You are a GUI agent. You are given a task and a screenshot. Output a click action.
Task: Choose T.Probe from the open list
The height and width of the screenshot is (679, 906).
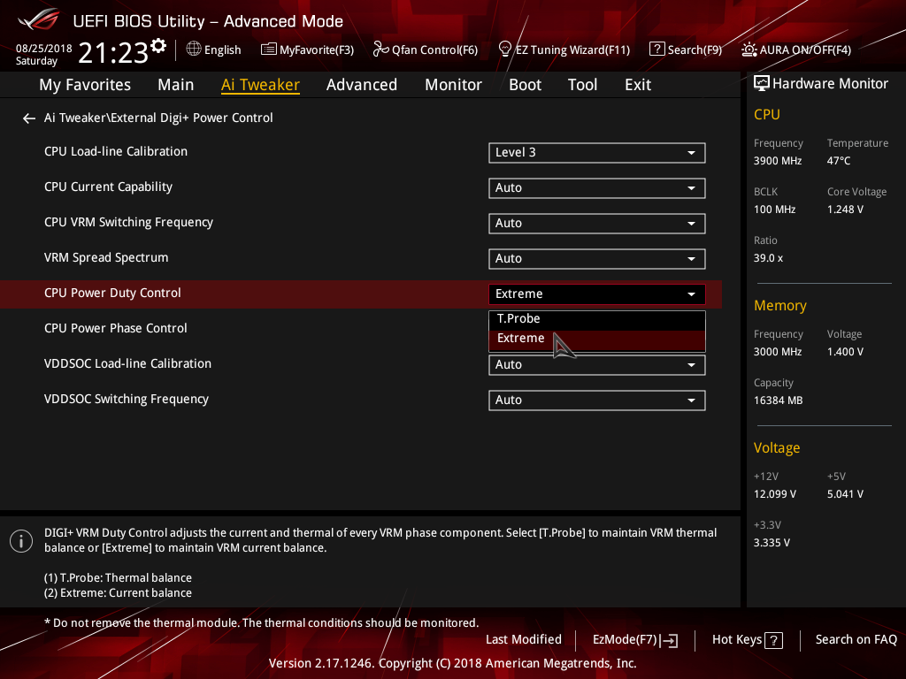pos(597,319)
